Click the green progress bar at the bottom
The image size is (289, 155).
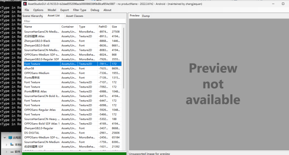[74, 154]
